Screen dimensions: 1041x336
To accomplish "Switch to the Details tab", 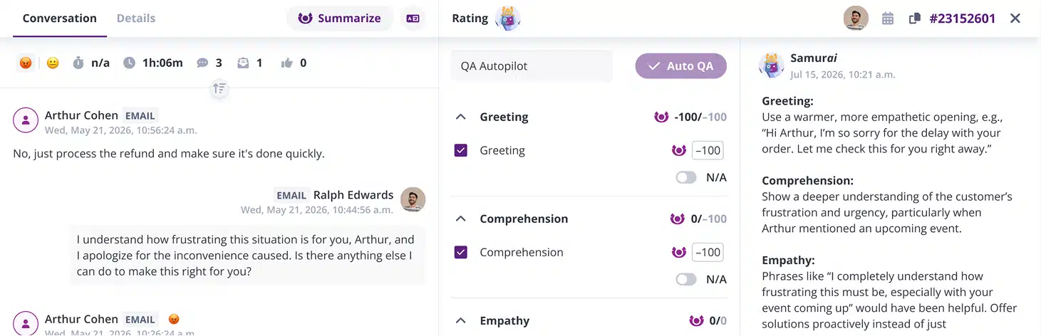I will click(x=136, y=19).
